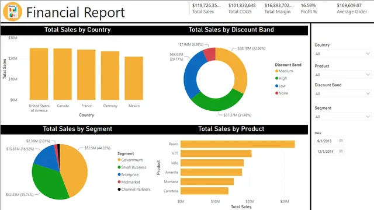Screen dimensions: 374x210
Task: Click the Total Sales by Discount Band title
Action: [231, 30]
